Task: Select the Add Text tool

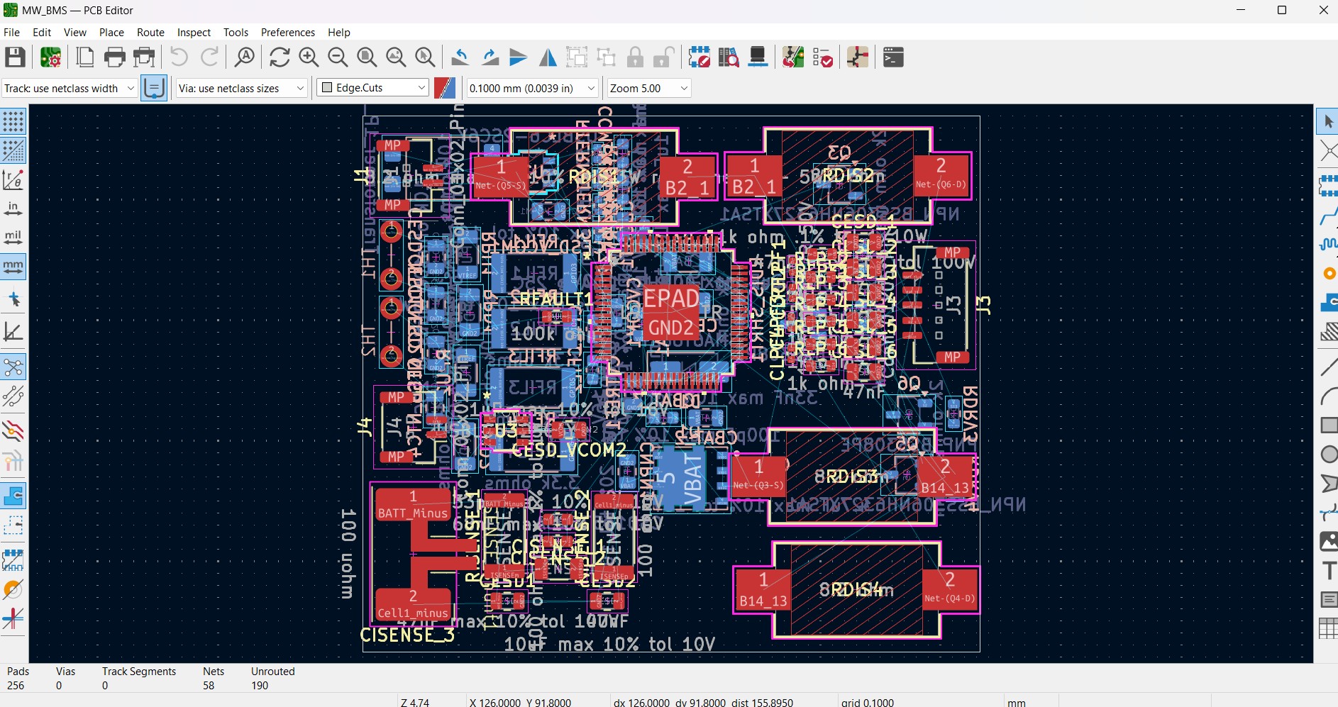Action: pyautogui.click(x=1329, y=569)
